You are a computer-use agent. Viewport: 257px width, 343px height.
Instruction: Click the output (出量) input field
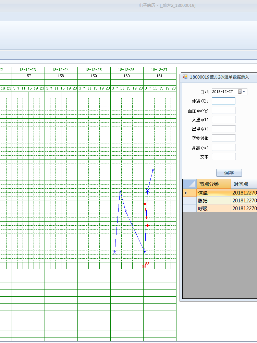223,129
